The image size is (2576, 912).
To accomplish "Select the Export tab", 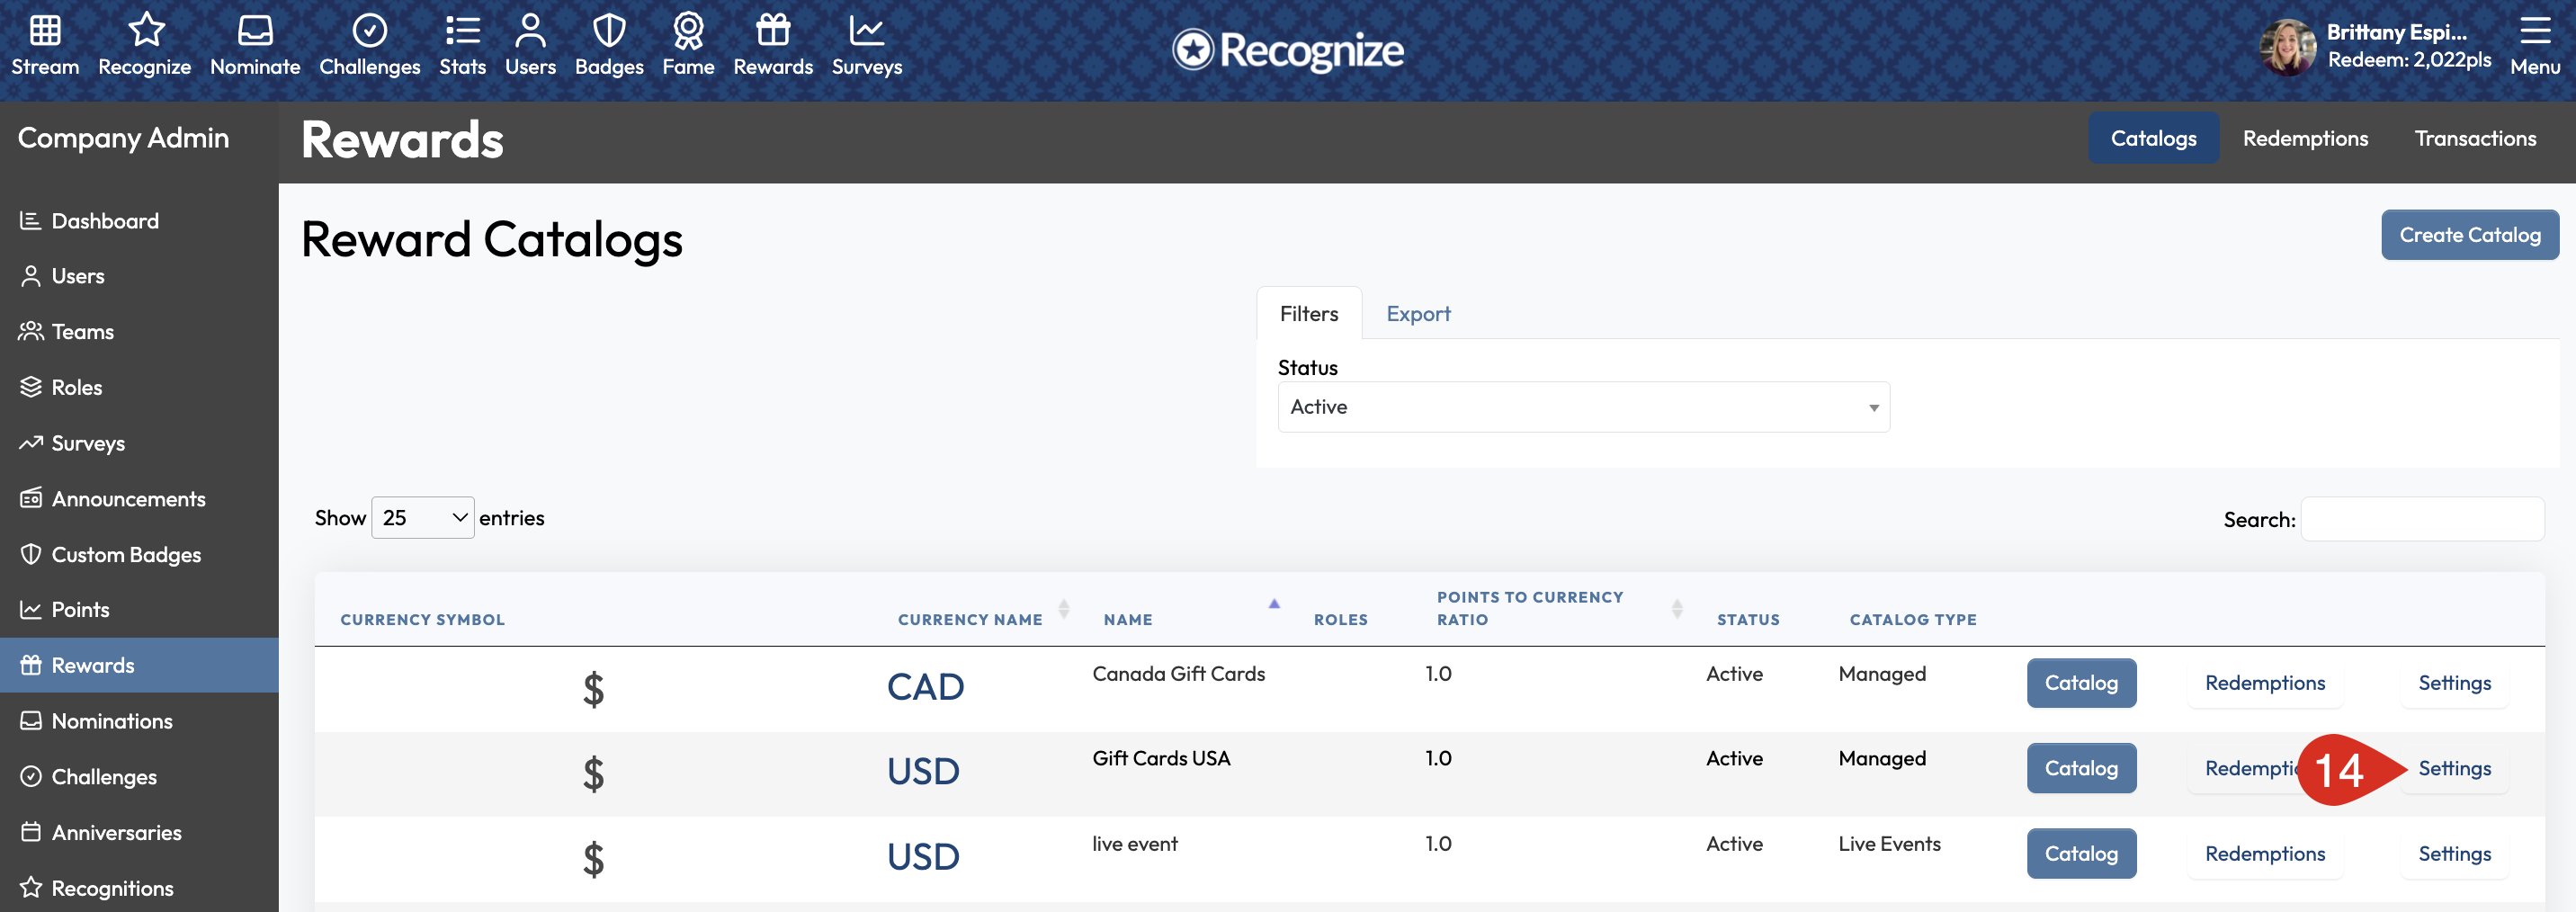I will [x=1418, y=314].
